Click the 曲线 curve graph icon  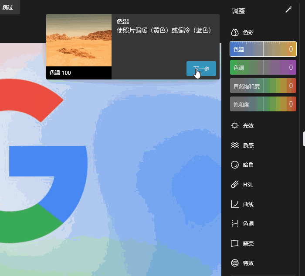click(235, 204)
